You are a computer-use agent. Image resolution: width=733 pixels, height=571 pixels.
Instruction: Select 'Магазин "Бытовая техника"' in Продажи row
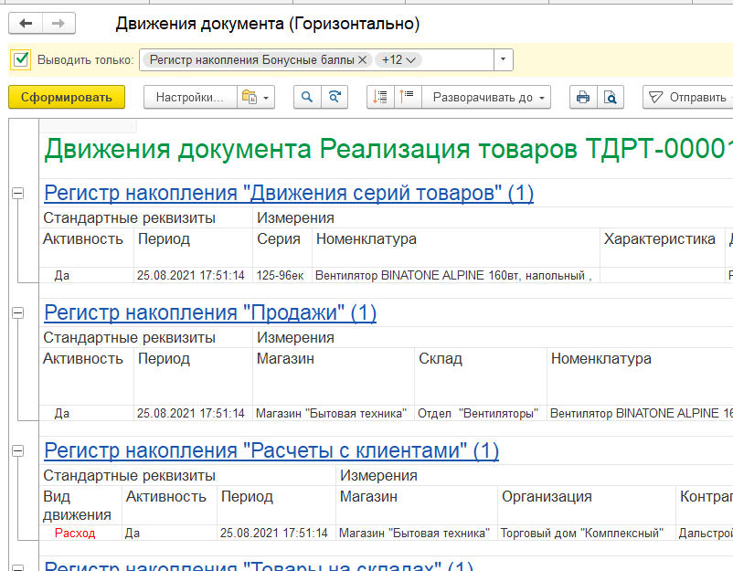(334, 413)
